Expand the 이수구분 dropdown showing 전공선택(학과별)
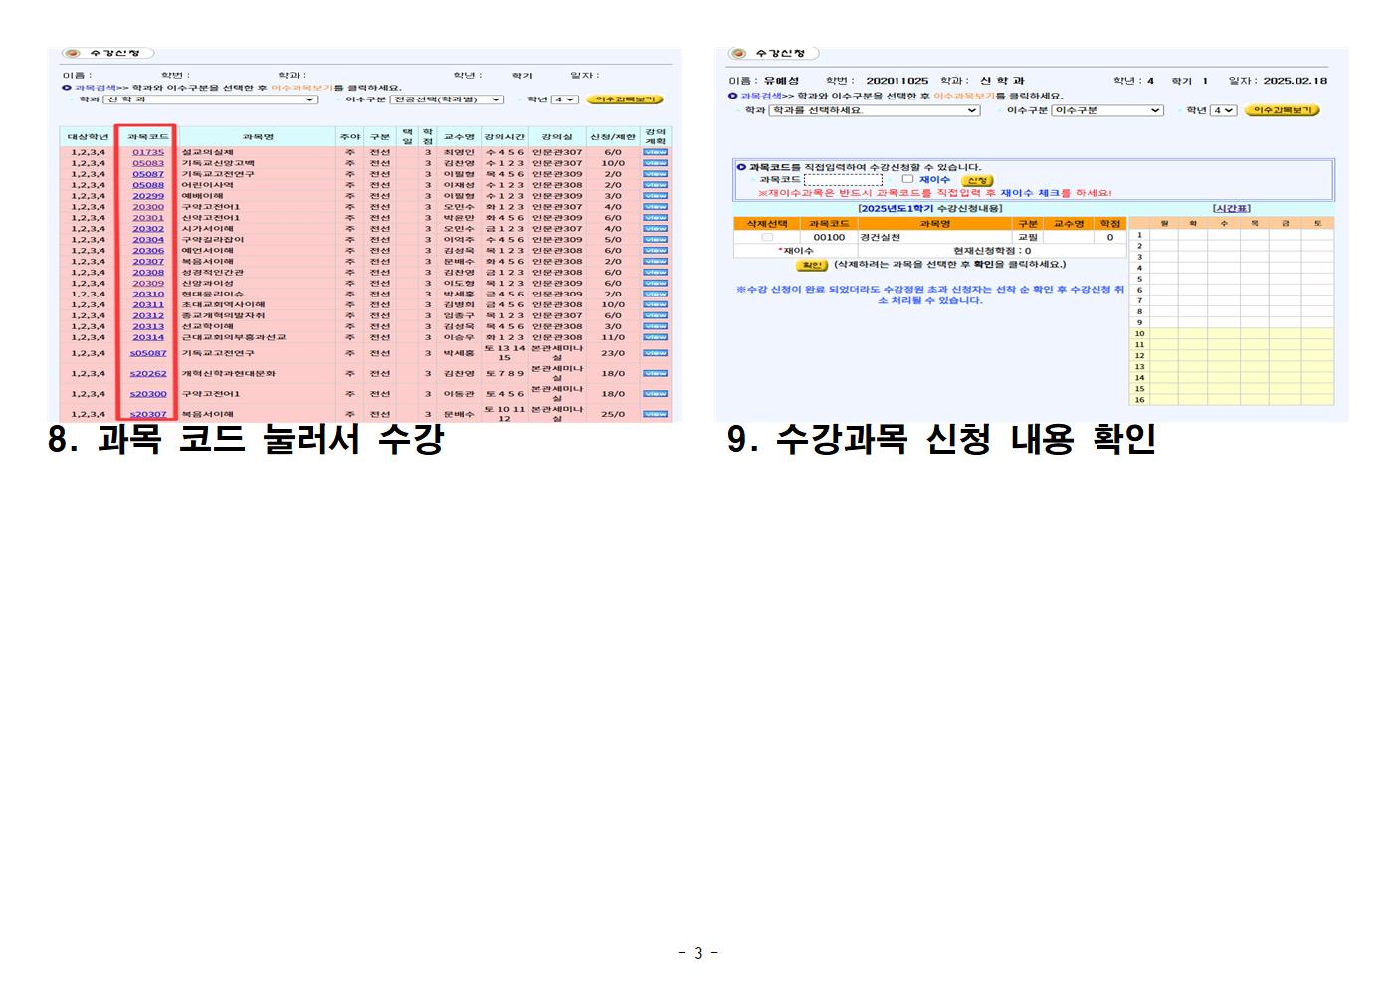 (x=448, y=99)
